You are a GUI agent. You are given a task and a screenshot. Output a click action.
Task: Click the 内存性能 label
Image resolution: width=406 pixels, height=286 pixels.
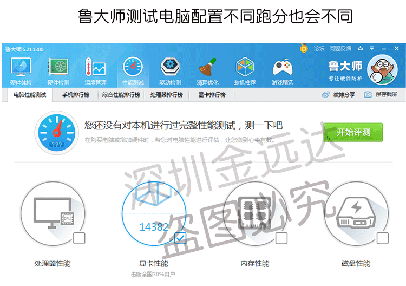[x=255, y=263]
